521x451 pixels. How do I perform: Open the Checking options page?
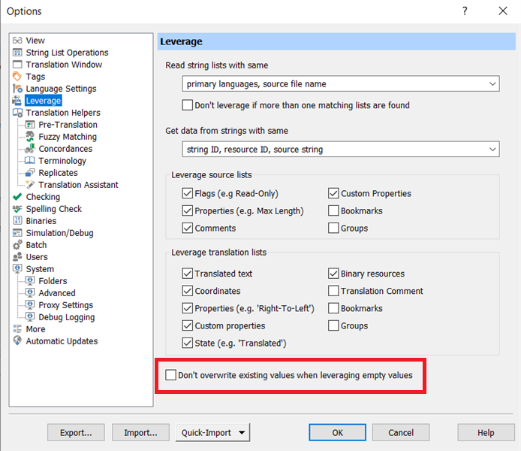43,197
